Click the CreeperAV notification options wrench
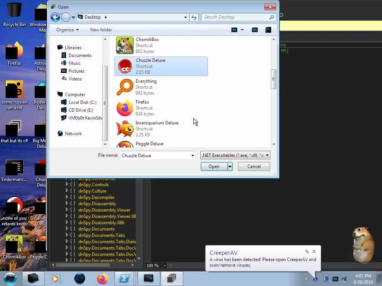 307,251
